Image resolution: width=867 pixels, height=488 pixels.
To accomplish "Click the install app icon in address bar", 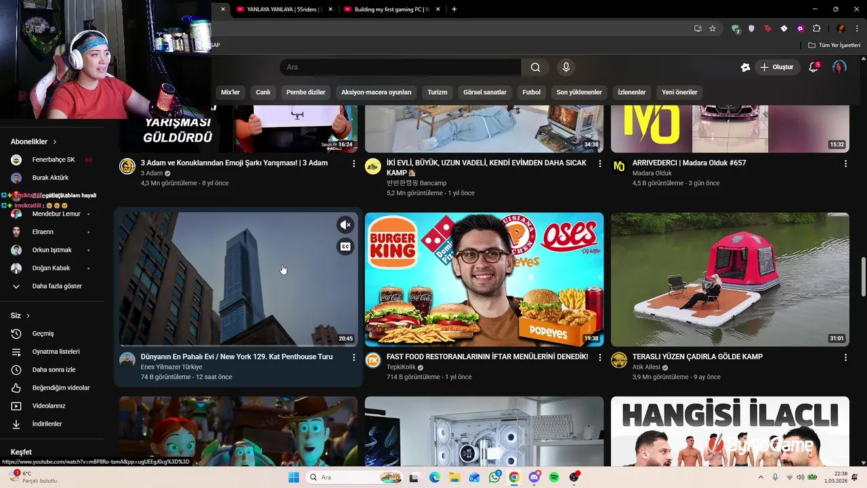I will click(698, 28).
